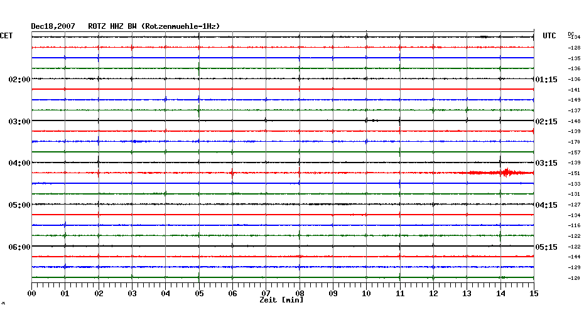This screenshot has width=584, height=310.
Task: Click minute 11 on the Zeit axis
Action: click(400, 293)
